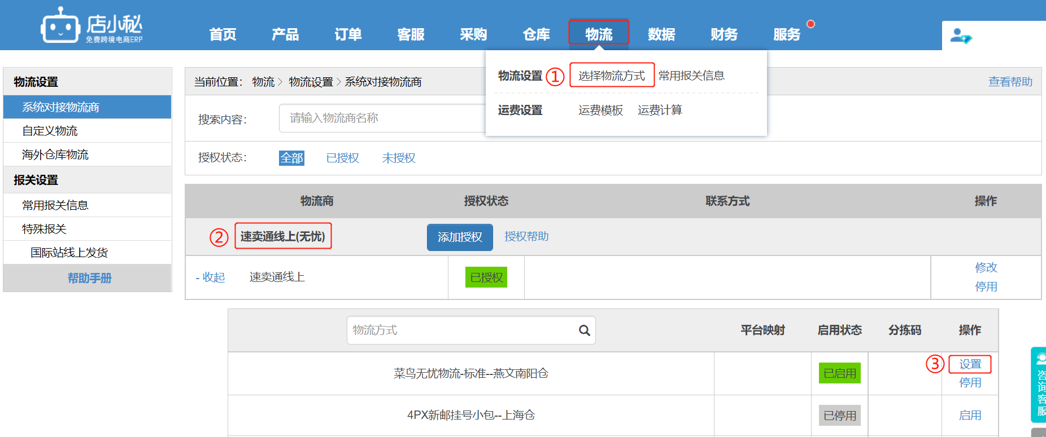Filter authorization status by 全部
Viewport: 1046px width, 437px height.
click(291, 158)
